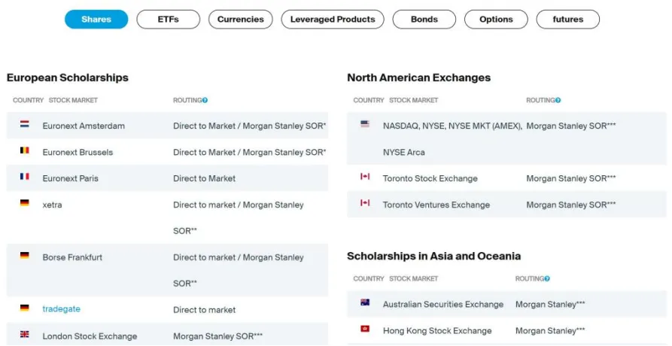Image resolution: width=672 pixels, height=346 pixels.
Task: Click NASDAQ row routing Morgan Stanley SOR***
Action: [571, 126]
